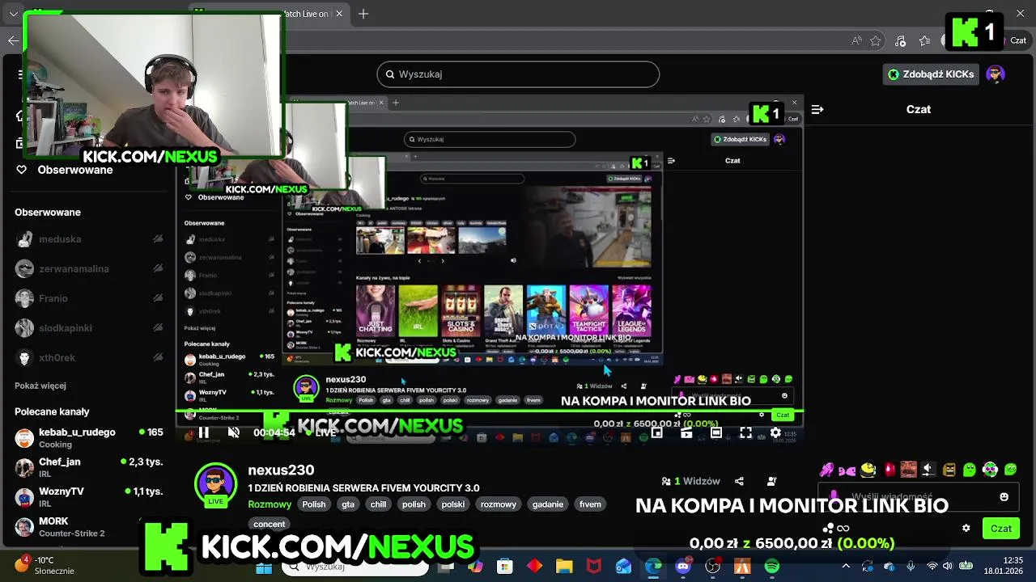Screen dimensions: 1036x582
Task: Open File Explorer from taskbar
Action: pyautogui.click(x=564, y=567)
